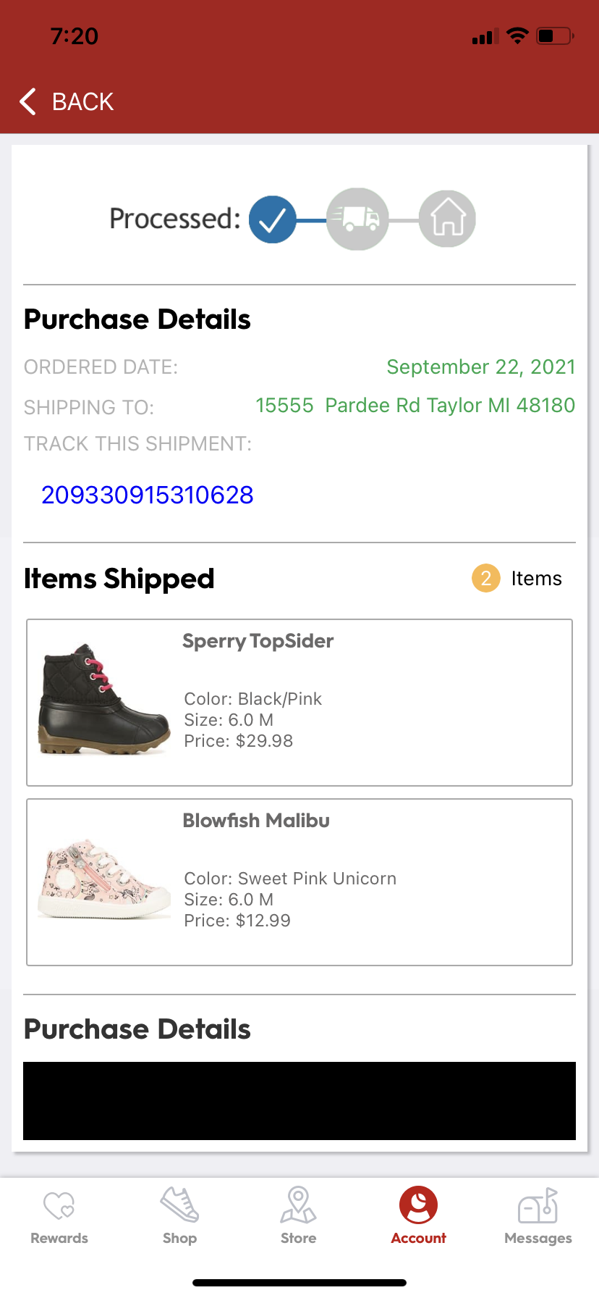The width and height of the screenshot is (599, 1298).
Task: Select the Blowfish Malibu product title
Action: pyautogui.click(x=256, y=821)
